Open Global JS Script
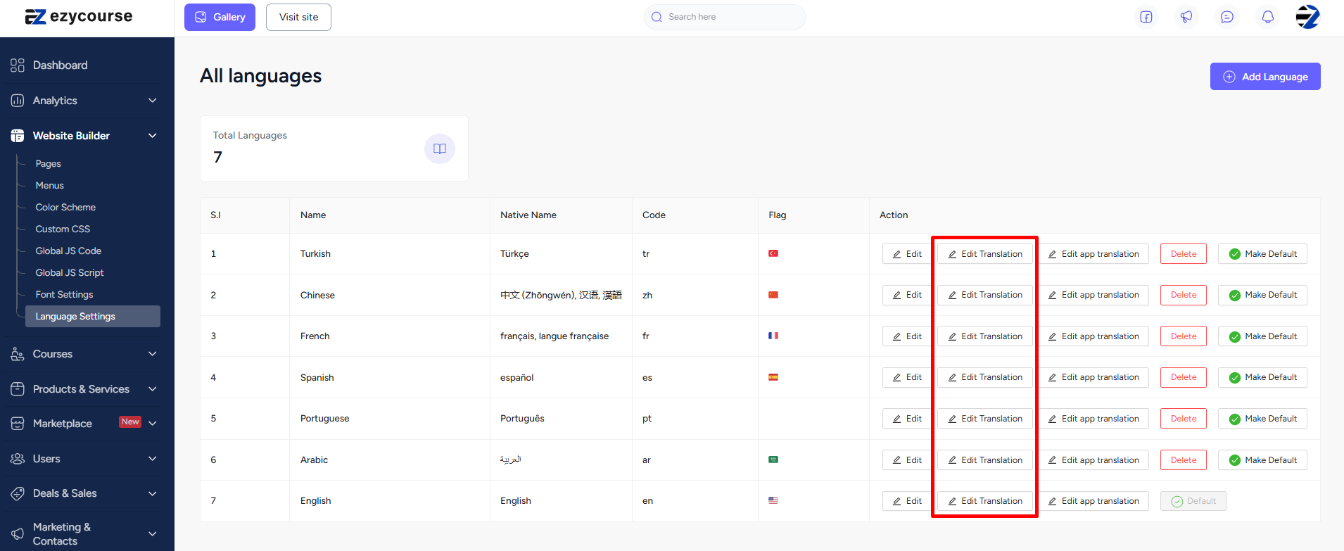 [x=70, y=272]
